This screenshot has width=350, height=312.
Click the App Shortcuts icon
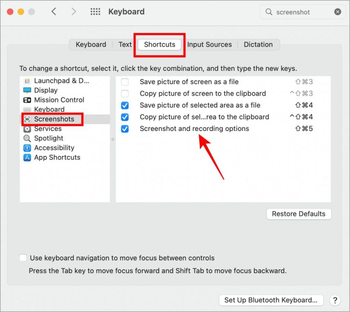click(x=27, y=158)
